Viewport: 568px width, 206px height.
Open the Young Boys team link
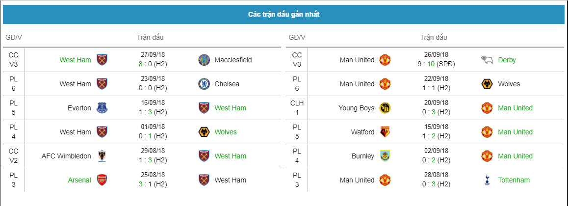pos(356,108)
